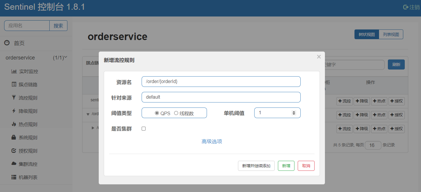Collapse the /ord tree row arrow
This screenshot has height=192, width=421.
[88, 114]
